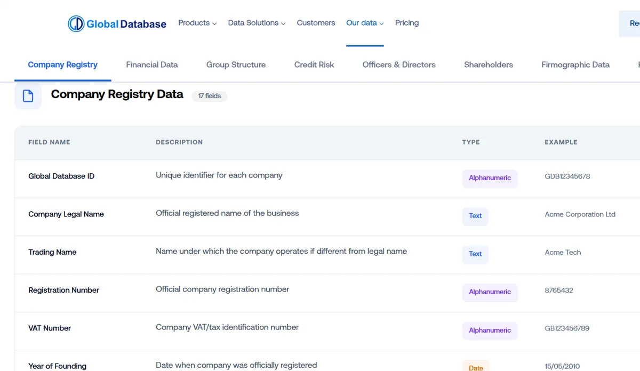
Task: Open the Our data dropdown
Action: tap(365, 23)
